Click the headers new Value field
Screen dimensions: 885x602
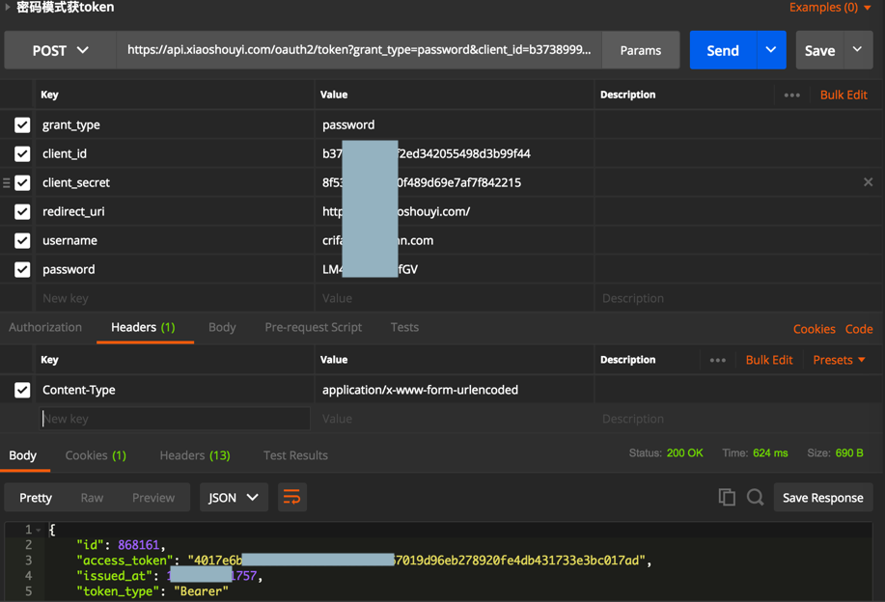point(454,419)
